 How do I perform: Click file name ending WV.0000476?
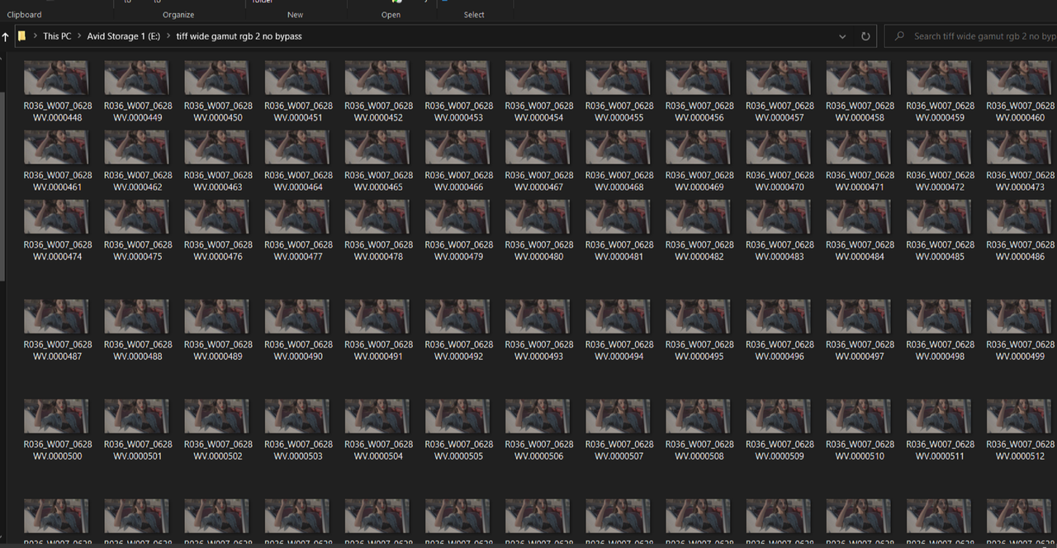pos(218,250)
